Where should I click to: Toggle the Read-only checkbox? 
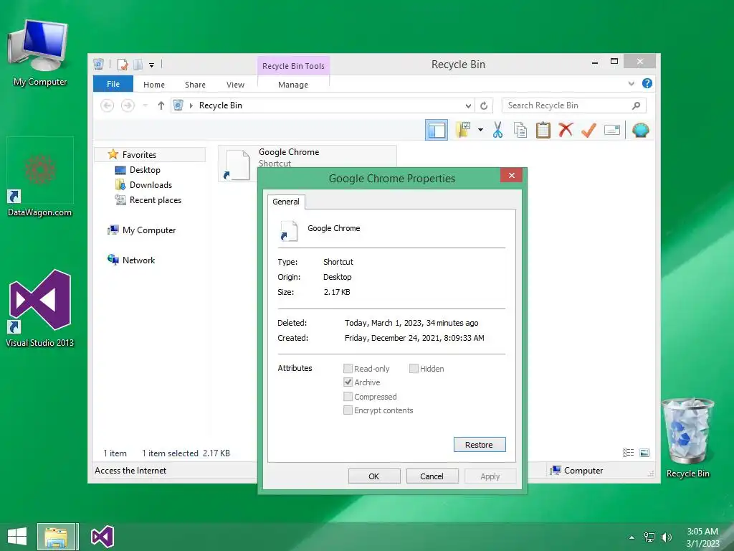pyautogui.click(x=348, y=369)
